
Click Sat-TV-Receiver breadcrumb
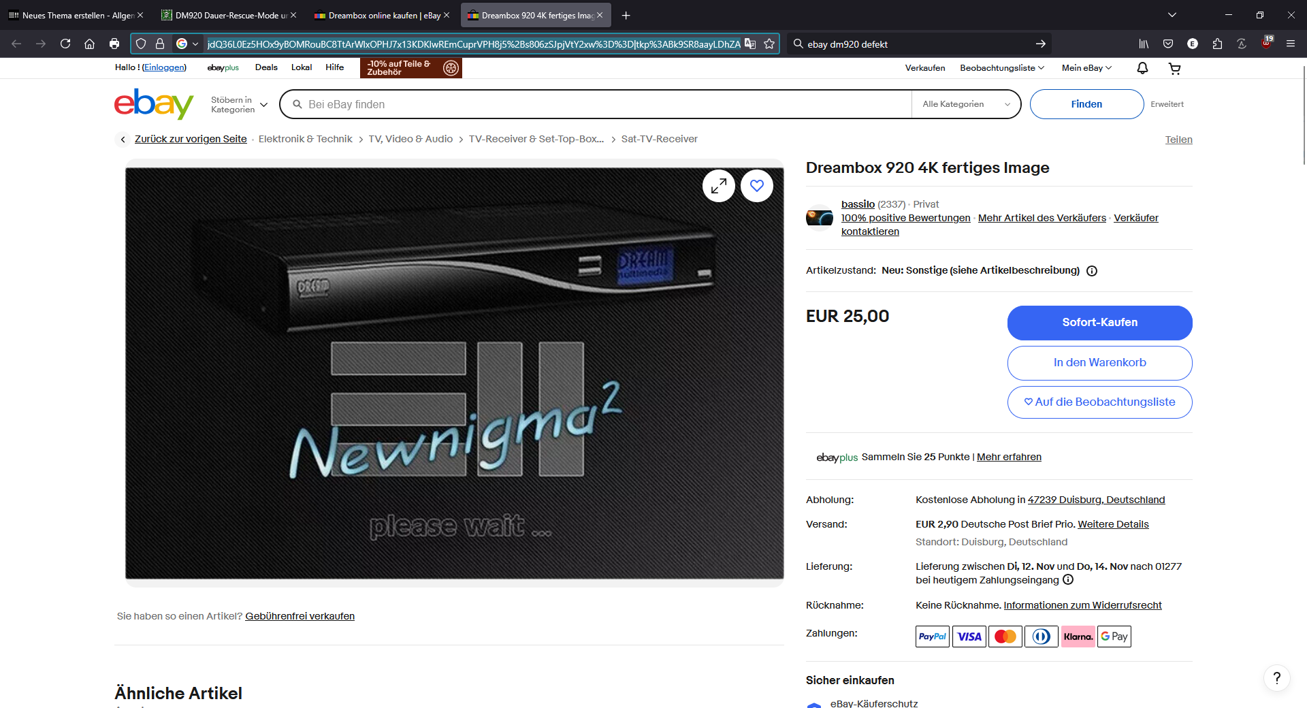pos(659,139)
